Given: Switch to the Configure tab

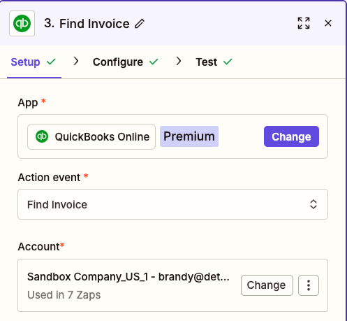Looking at the screenshot, I should (x=118, y=62).
